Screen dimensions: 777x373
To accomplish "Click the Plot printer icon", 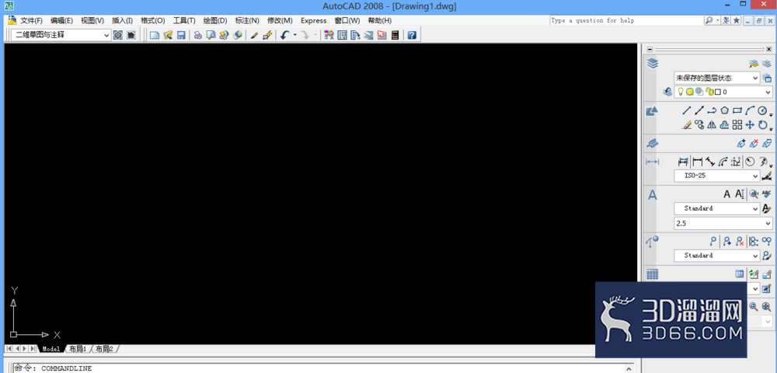I will coord(197,35).
